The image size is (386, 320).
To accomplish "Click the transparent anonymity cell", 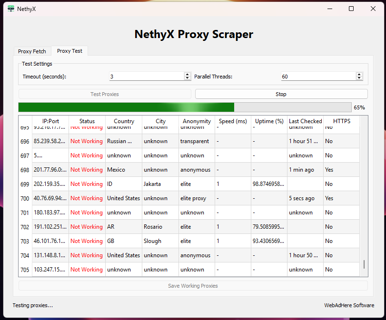I will tap(197, 141).
